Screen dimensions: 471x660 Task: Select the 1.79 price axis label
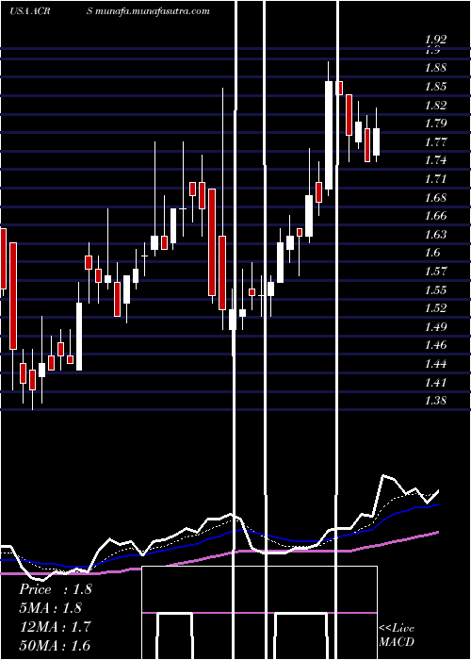tap(435, 124)
